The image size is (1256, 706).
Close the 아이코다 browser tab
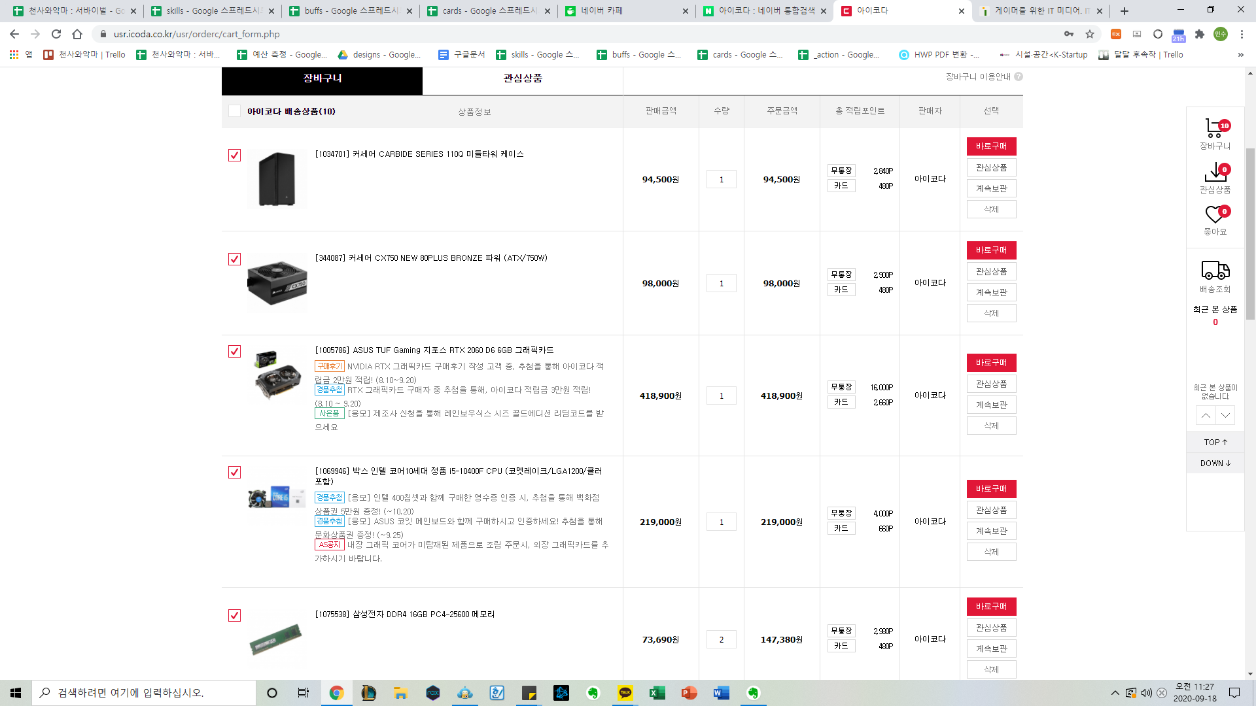[961, 11]
